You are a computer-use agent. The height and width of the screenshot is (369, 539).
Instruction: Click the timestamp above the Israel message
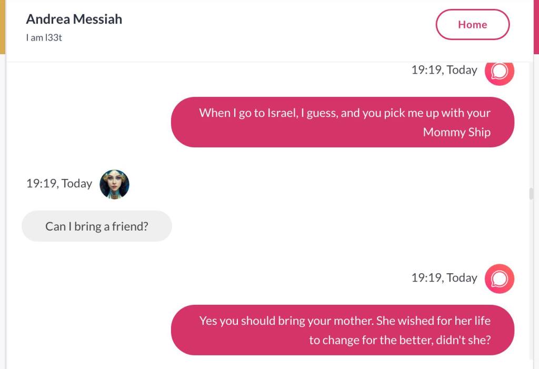pos(444,70)
